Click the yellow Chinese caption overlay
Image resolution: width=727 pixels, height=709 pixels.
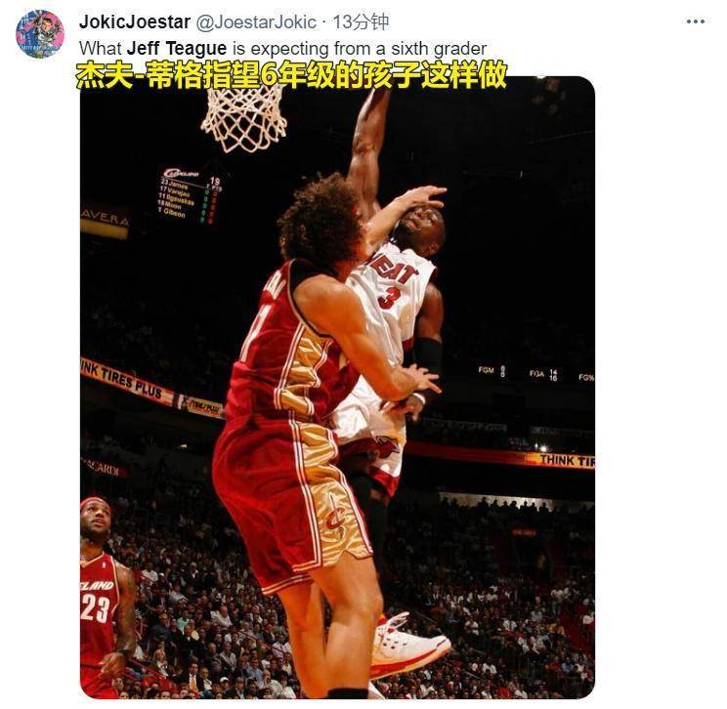pos(291,75)
